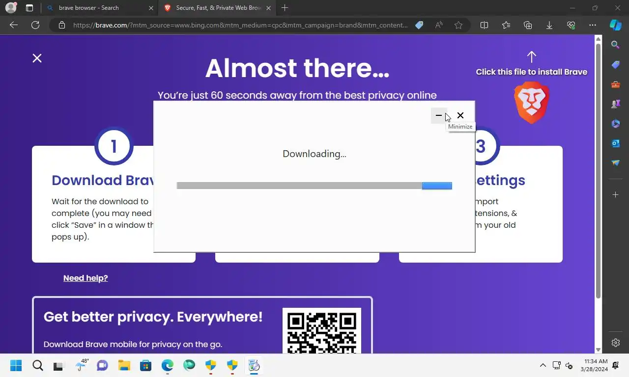Screen dimensions: 629x377
Task: Start Read Aloud from address bar
Action: pos(439,25)
